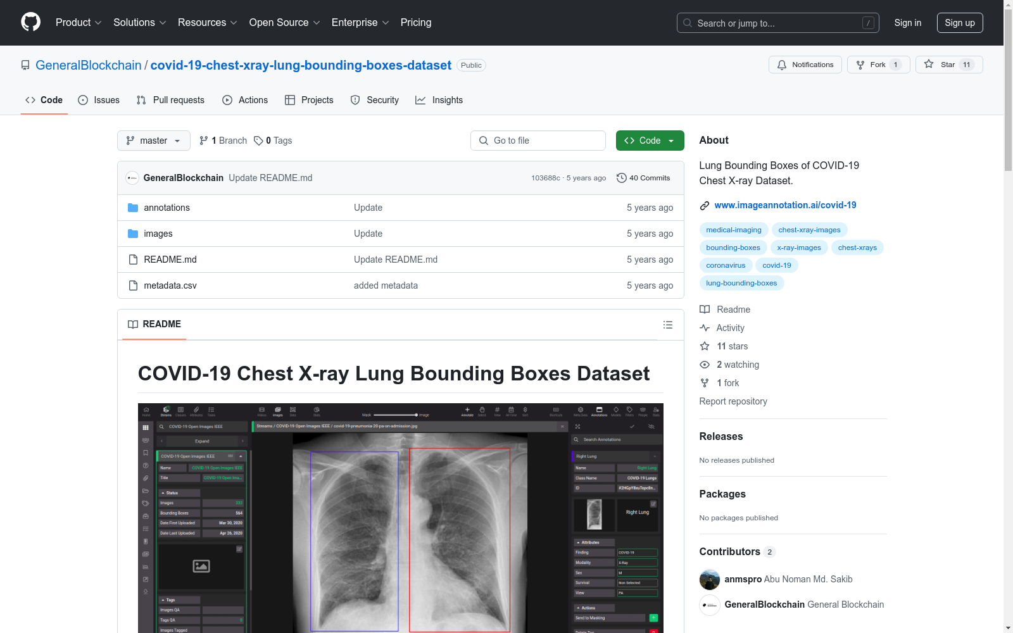
Task: Click the annotations folder icon
Action: coord(133,208)
